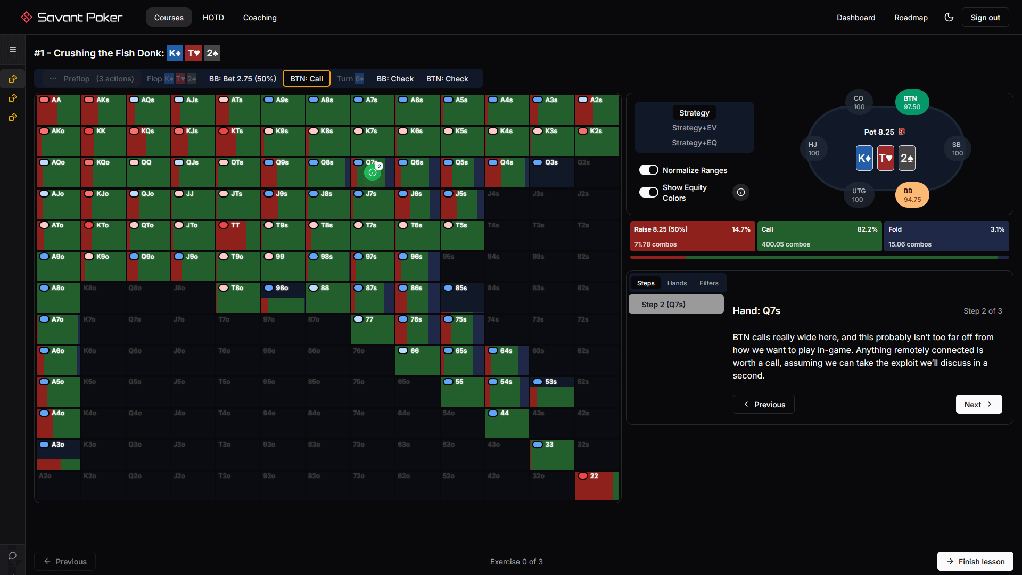Open HOTD in top navigation
The width and height of the screenshot is (1022, 575).
tap(213, 18)
